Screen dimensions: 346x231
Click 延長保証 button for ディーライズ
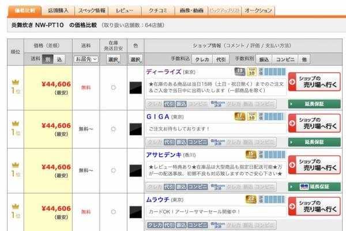[x=314, y=104]
